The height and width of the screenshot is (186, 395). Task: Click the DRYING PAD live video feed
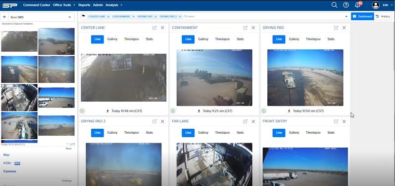coord(305,77)
